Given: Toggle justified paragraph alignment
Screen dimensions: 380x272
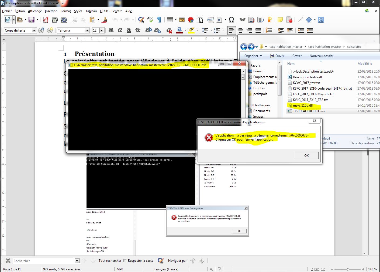Looking at the screenshot, I should coord(258,30).
